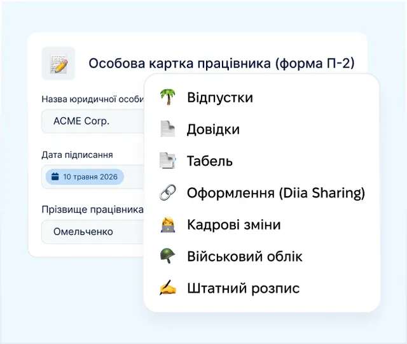Viewport: 407px width, 344px height.
Task: Click the chain link icon for Diia Sharing
Action: (168, 192)
